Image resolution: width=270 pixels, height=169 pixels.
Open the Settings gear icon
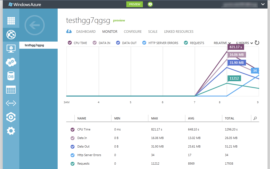click(11, 131)
